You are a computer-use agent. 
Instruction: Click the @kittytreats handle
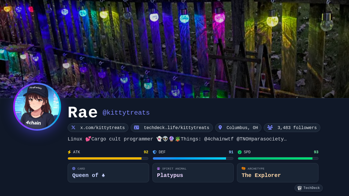(x=126, y=113)
